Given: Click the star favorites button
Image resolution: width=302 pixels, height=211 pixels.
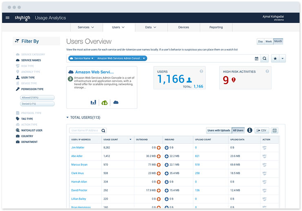Looking at the screenshot, I should [275, 58].
